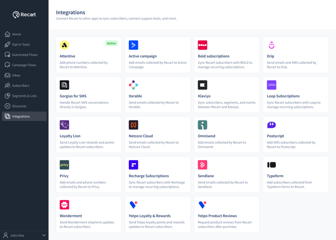
Task: Click Sendlane description text
Action: point(223,185)
